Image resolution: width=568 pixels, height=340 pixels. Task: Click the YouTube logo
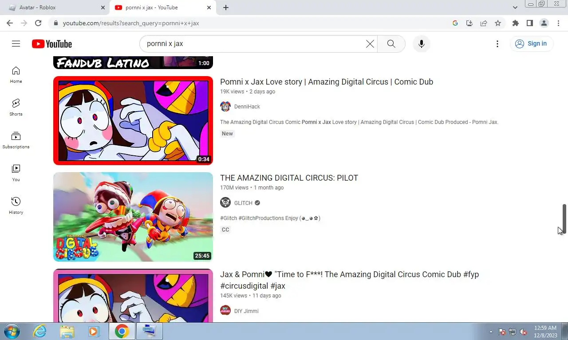52,44
